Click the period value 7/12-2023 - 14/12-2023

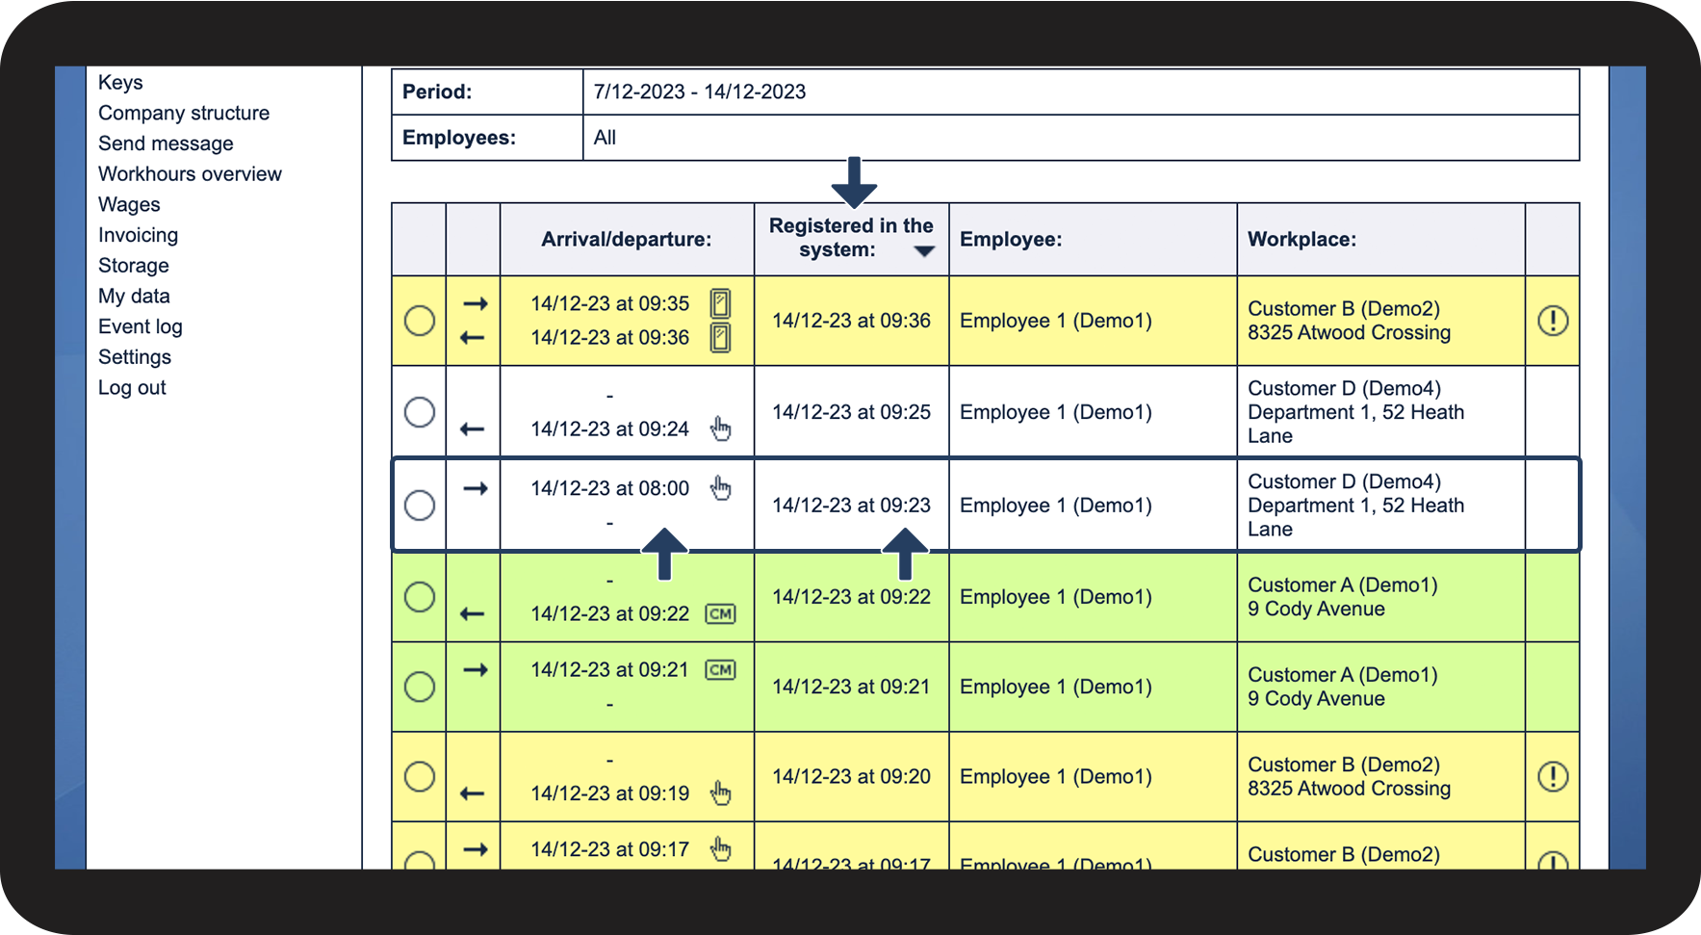click(700, 91)
